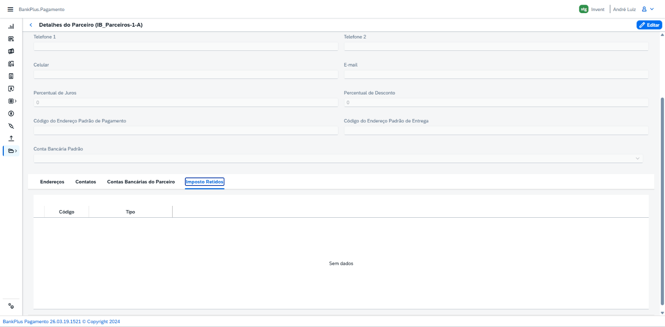Switch to the Endereços tab
The image size is (665, 327).
coord(52,182)
